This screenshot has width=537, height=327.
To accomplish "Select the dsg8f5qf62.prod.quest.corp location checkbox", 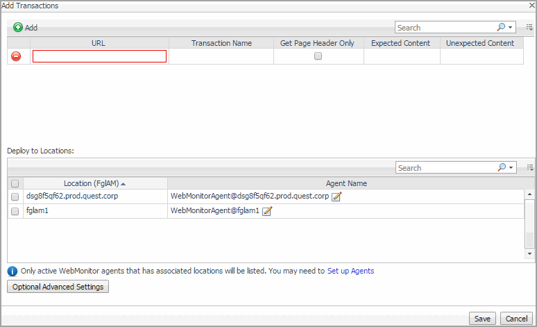I will pyautogui.click(x=15, y=197).
